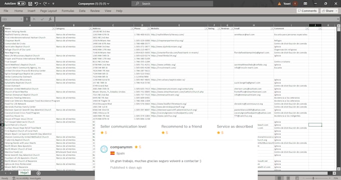Viewport: 341px width, 180px height.
Task: Toggle the AutoSave switch
Action: pyautogui.click(x=21, y=3)
